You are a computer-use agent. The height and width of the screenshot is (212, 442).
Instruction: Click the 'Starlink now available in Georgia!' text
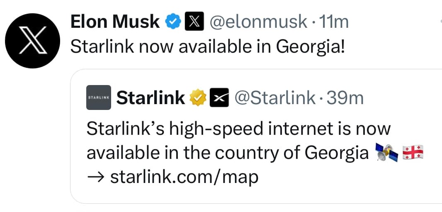[x=207, y=47]
